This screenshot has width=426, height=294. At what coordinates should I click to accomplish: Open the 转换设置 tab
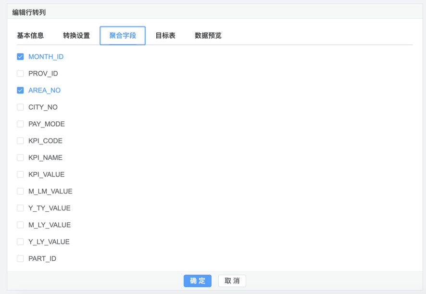76,36
